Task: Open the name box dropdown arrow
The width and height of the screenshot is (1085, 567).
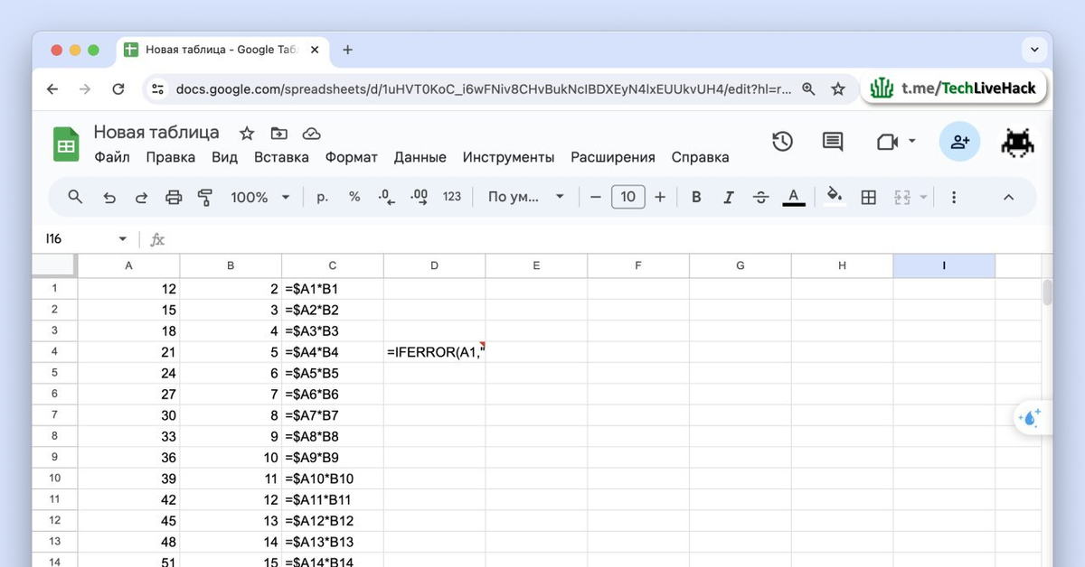Action: 123,239
